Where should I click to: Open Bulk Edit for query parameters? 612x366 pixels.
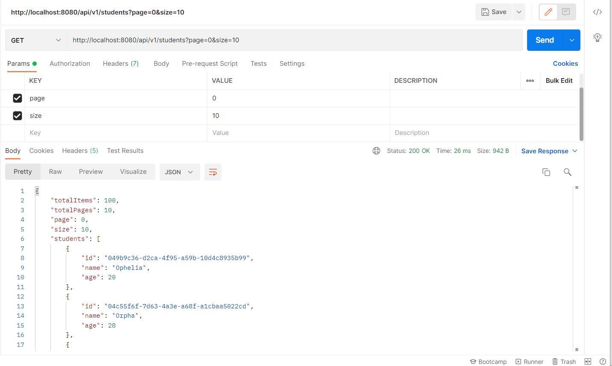559,81
